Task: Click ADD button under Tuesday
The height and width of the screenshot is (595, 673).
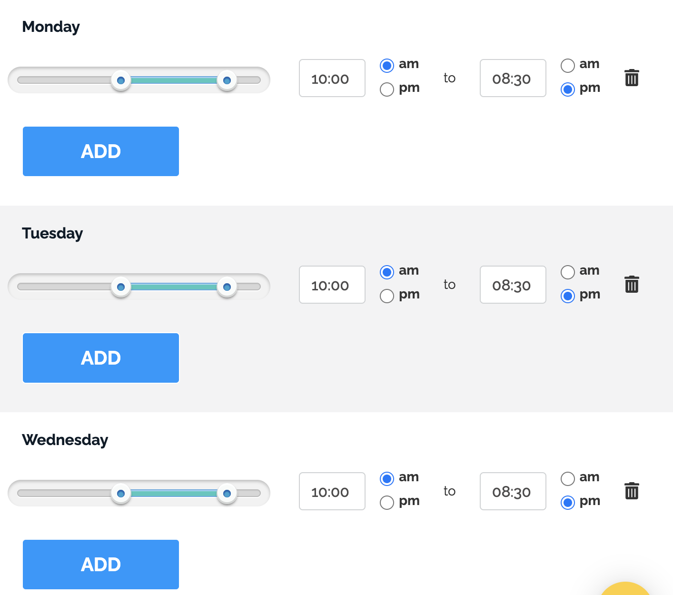Action: [x=101, y=358]
